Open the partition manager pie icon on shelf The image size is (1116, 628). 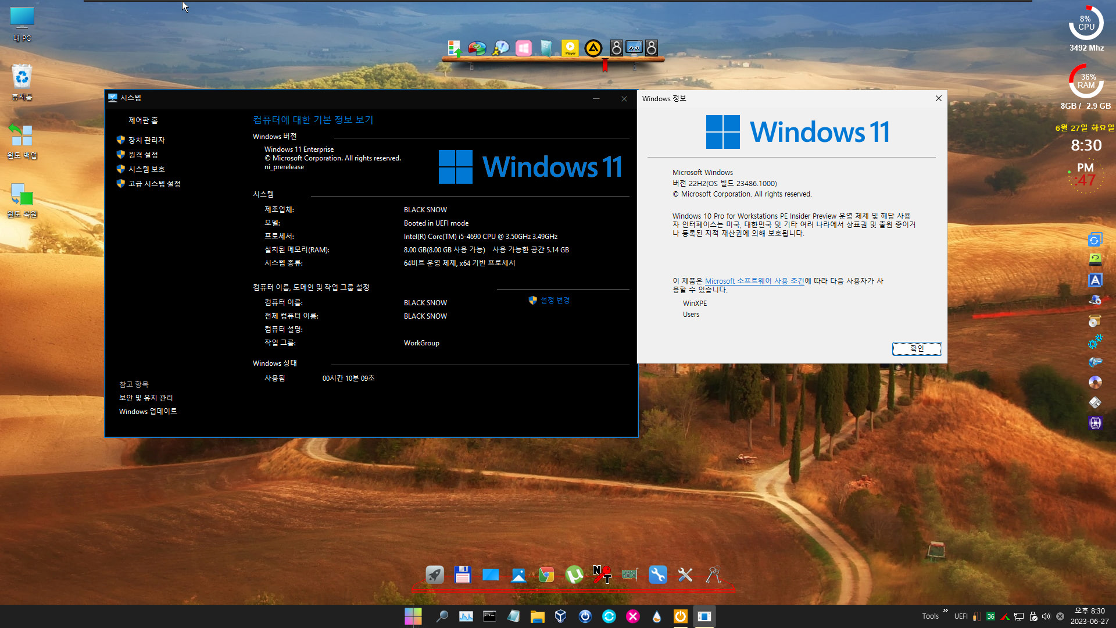coord(477,48)
